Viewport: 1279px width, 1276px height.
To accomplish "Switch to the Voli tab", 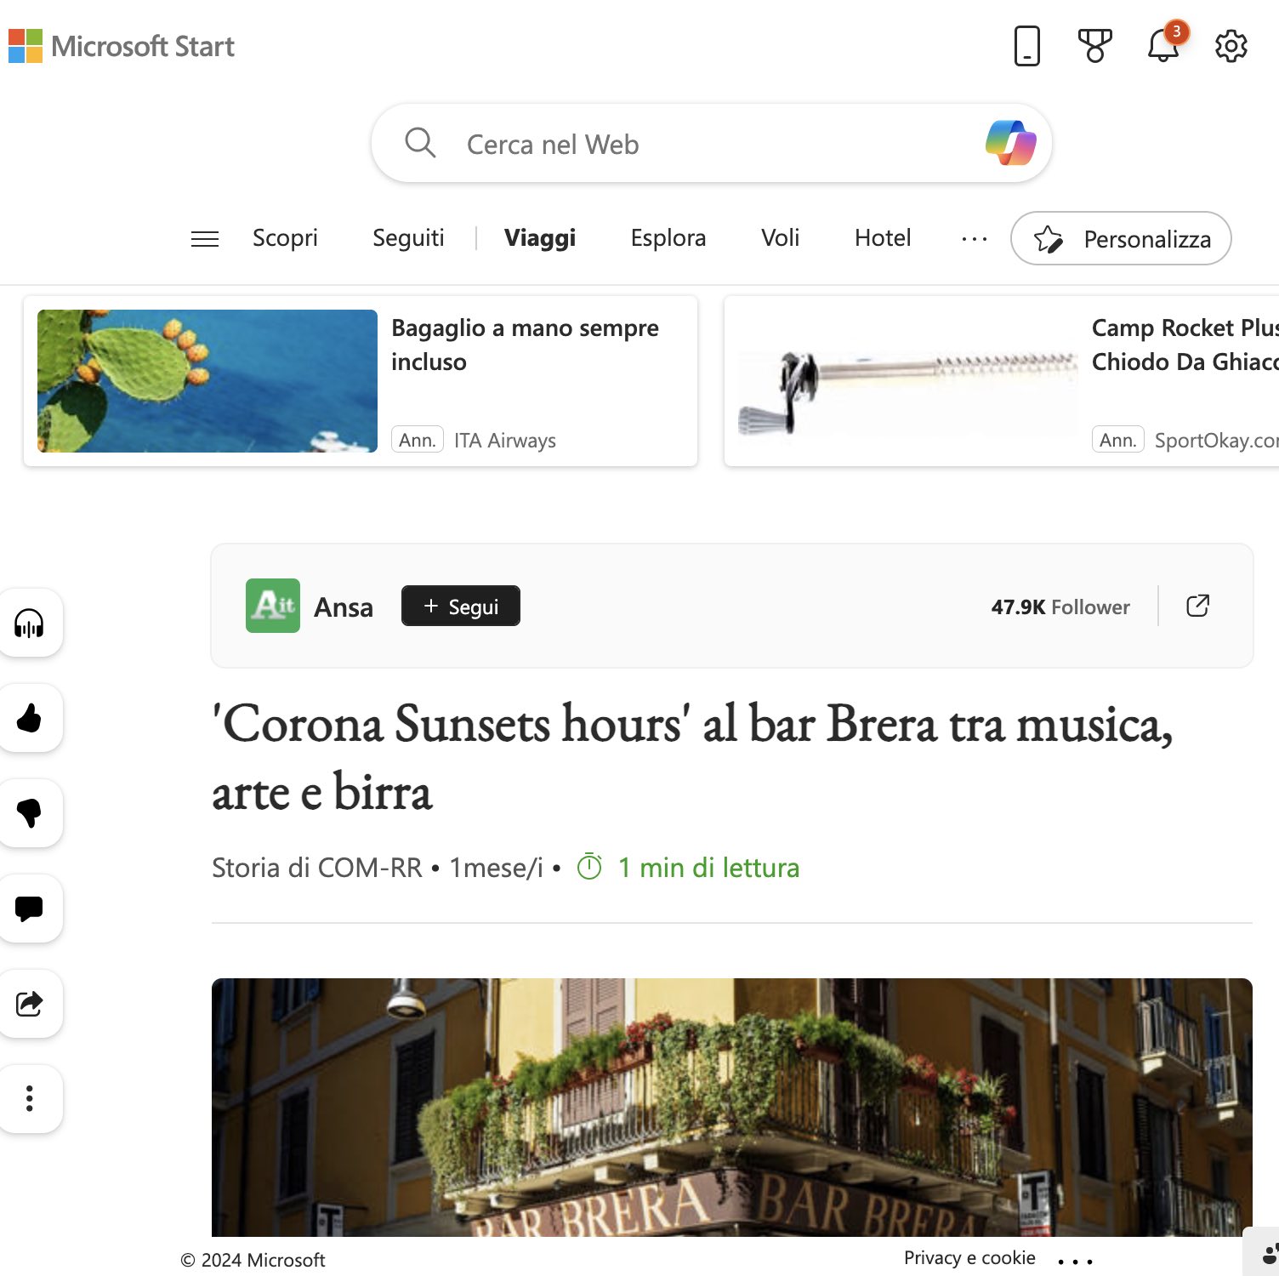I will click(780, 238).
